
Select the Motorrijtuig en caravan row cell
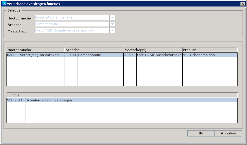42,55
